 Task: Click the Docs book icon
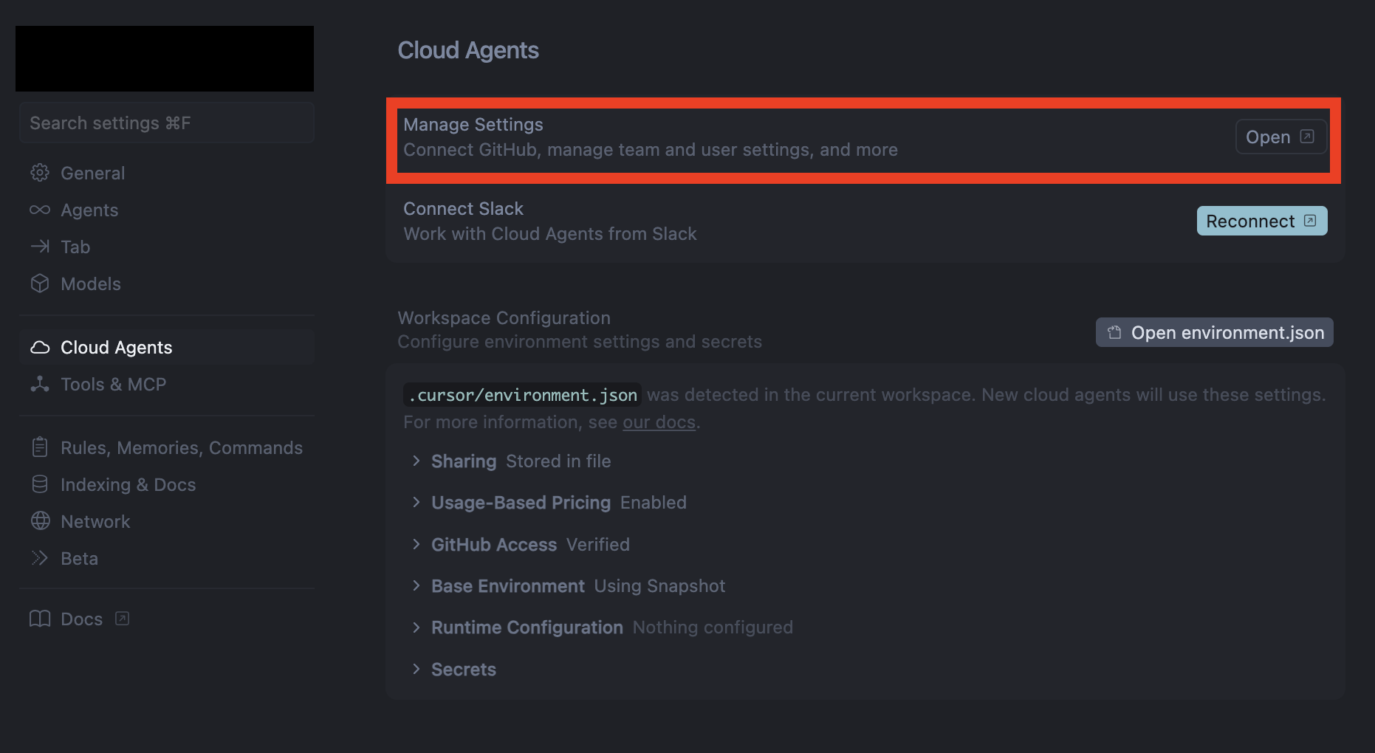click(40, 619)
